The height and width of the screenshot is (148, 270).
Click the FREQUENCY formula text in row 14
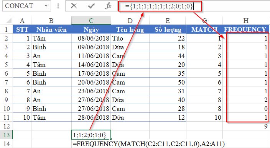point(148,143)
